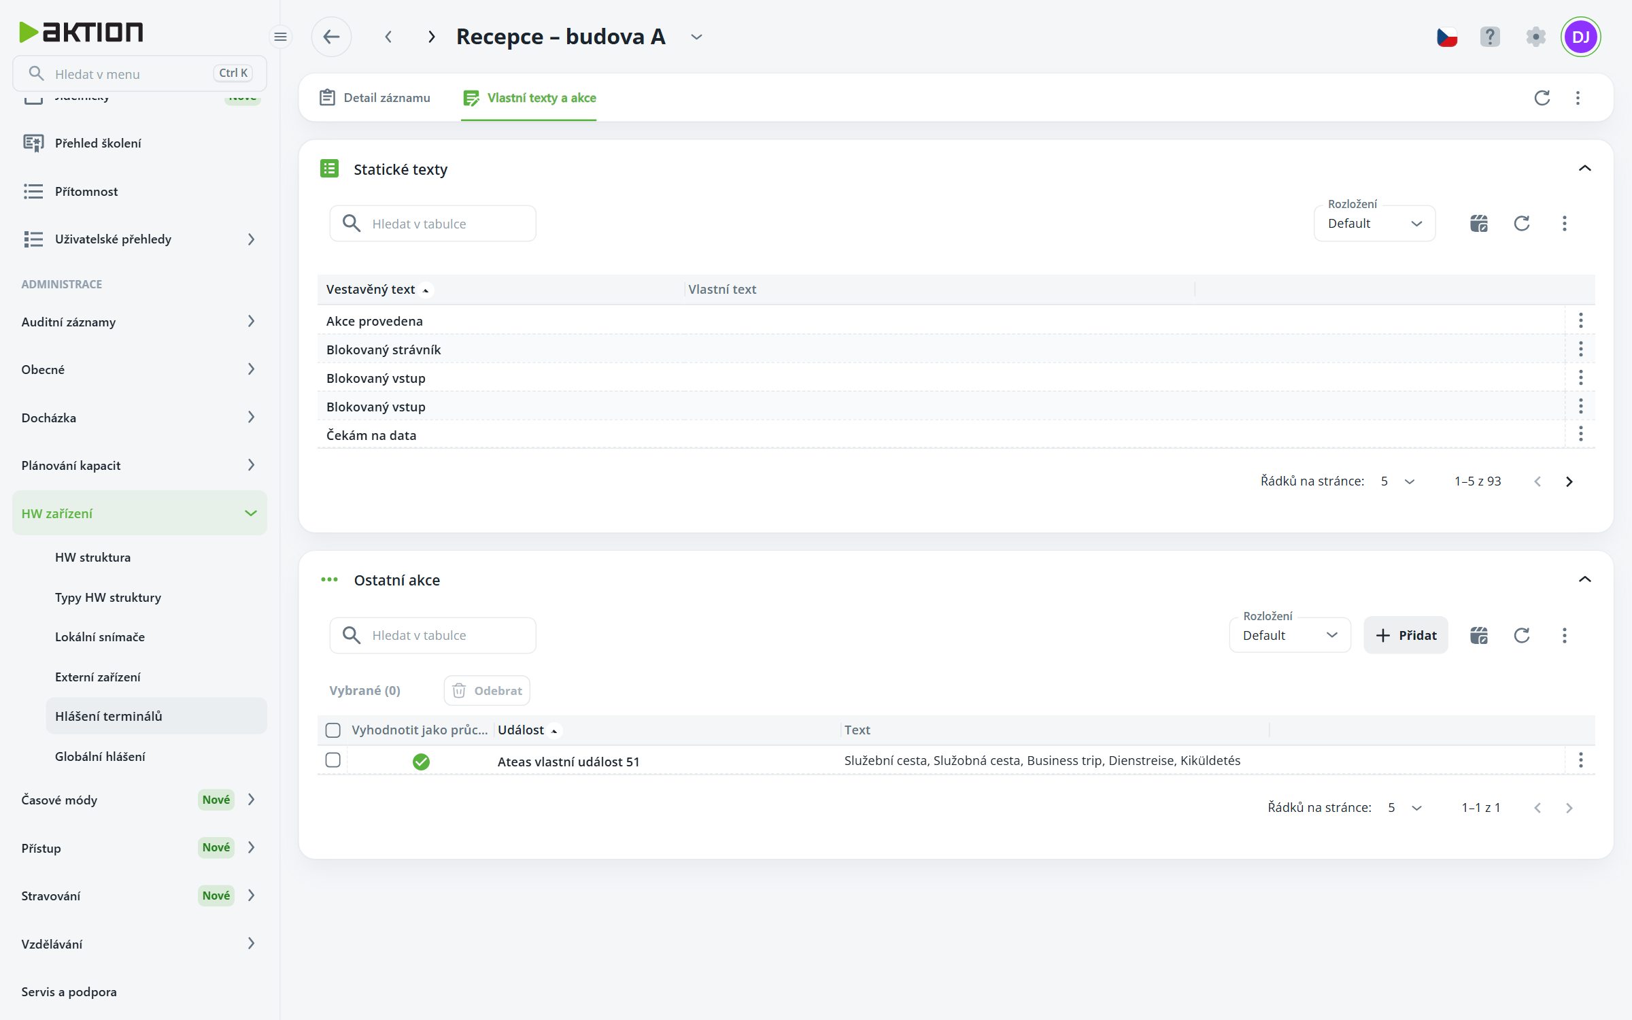Screen dimensions: 1632x1020
Task: Open row menu for Čekám na data
Action: point(1580,434)
